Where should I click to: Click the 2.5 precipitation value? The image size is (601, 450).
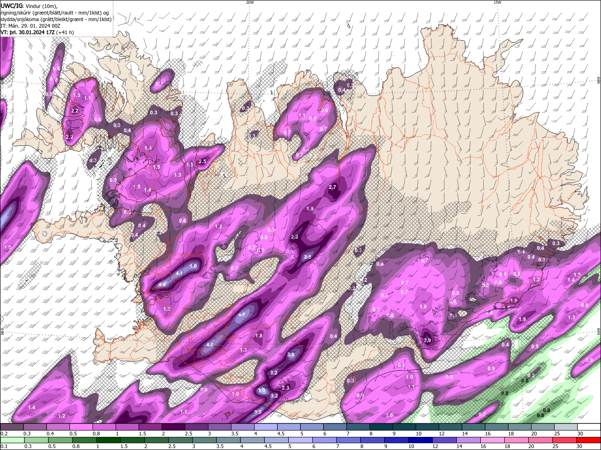(x=202, y=161)
